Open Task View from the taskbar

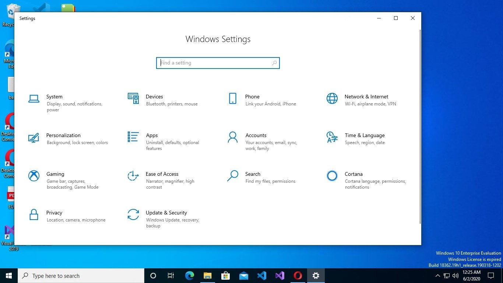(x=171, y=276)
